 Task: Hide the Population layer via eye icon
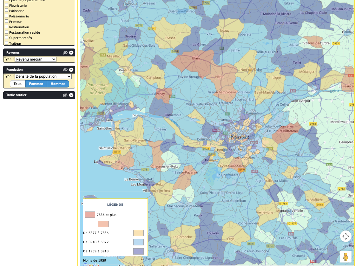[65, 70]
